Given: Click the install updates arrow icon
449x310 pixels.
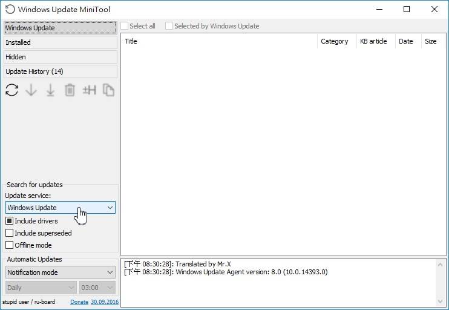Looking at the screenshot, I should [x=50, y=90].
